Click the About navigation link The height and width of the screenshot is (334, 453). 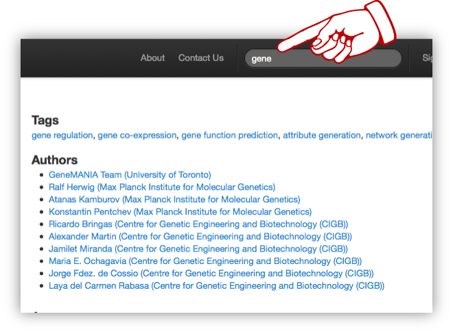[x=152, y=58]
